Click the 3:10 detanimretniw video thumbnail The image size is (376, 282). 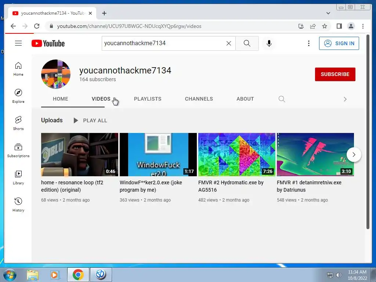[x=315, y=155]
